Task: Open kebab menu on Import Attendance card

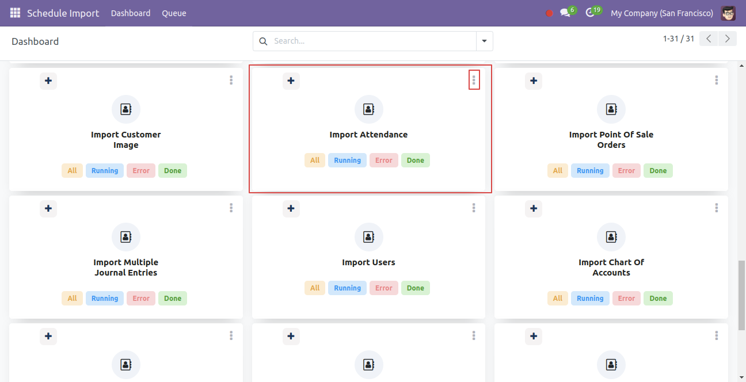Action: click(x=474, y=81)
